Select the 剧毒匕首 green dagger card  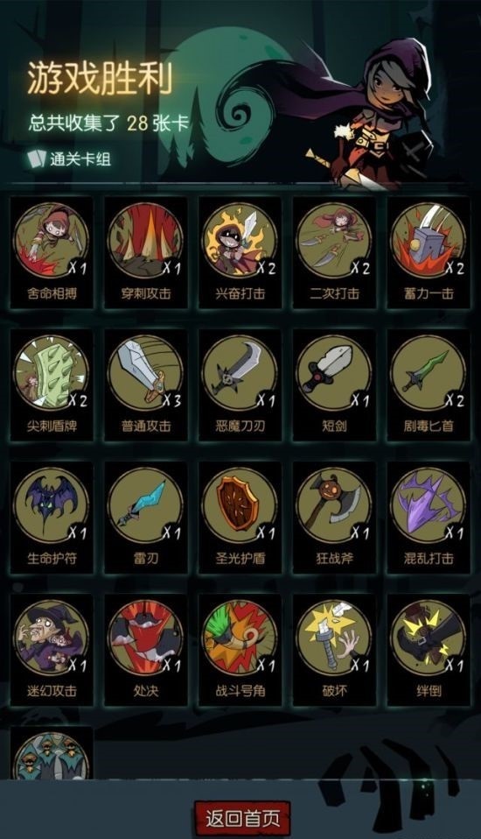[429, 384]
